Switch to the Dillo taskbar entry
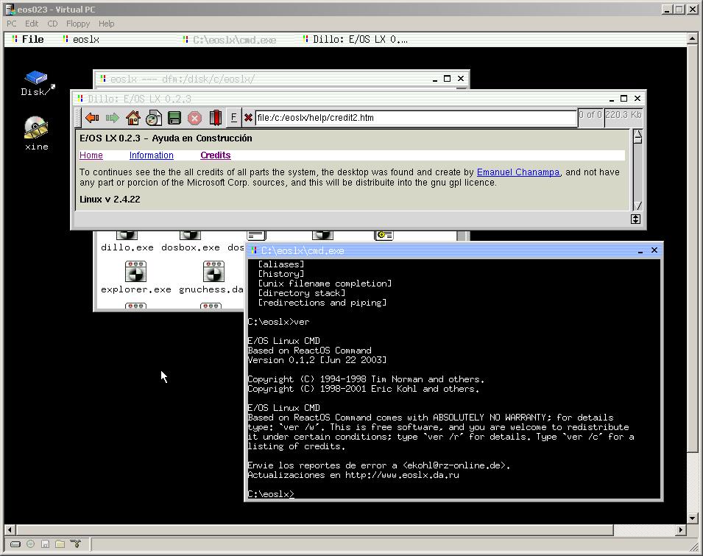 (x=355, y=40)
